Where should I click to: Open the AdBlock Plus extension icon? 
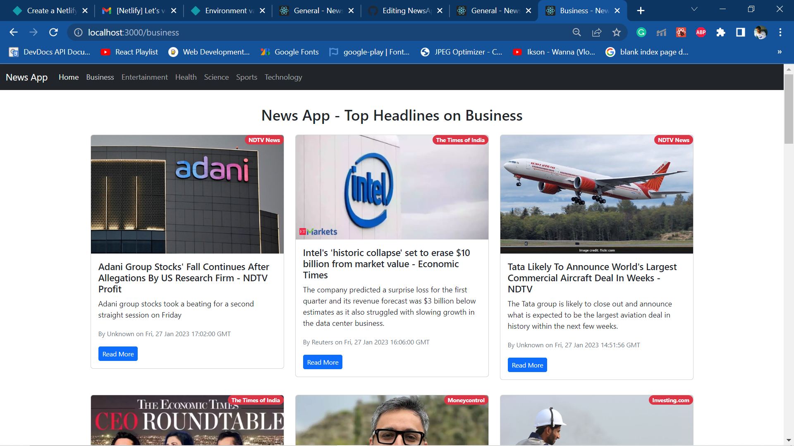(x=701, y=32)
